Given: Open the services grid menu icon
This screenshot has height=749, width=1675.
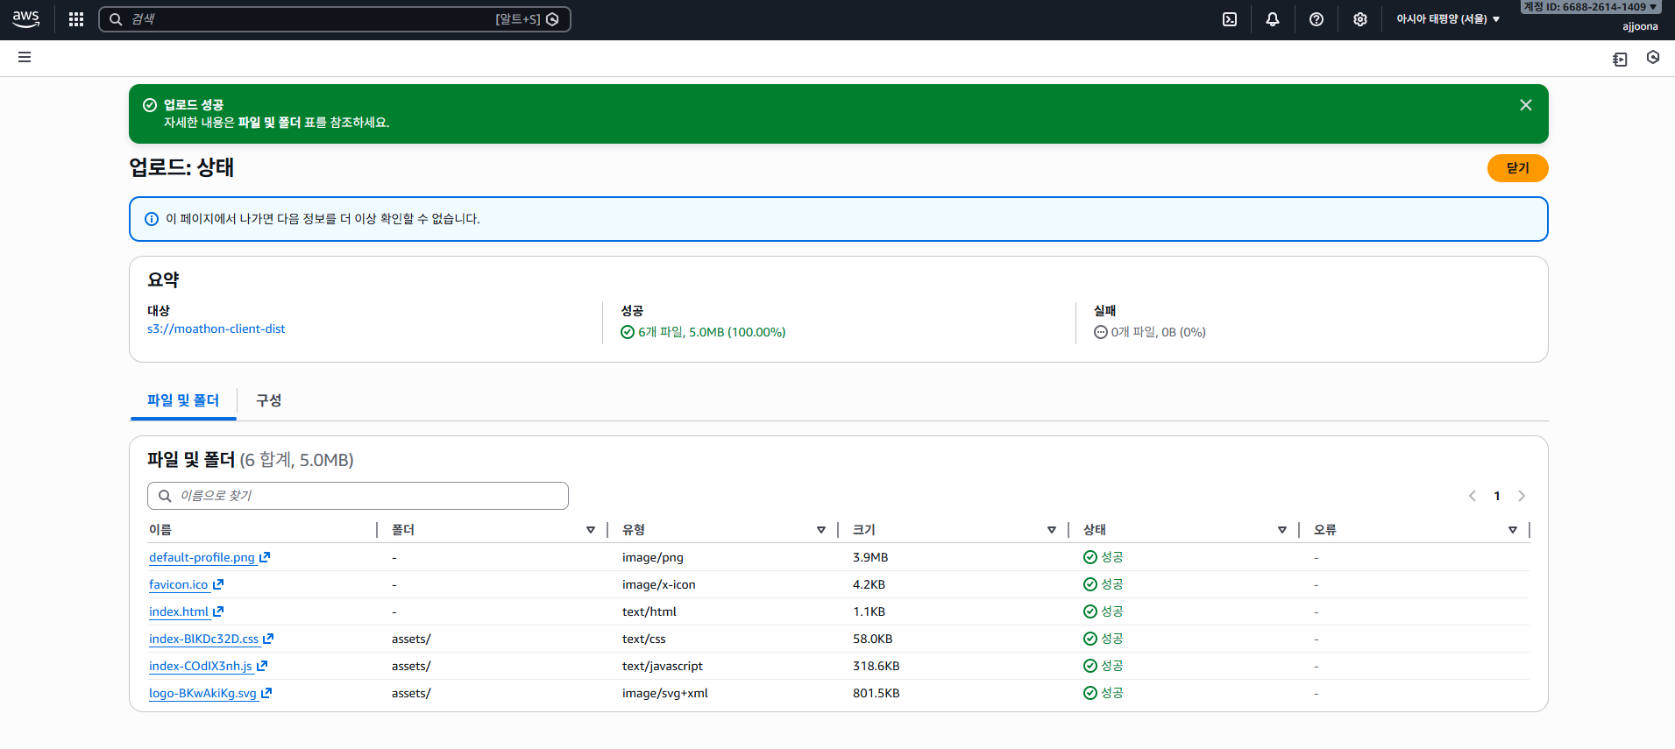Looking at the screenshot, I should (x=76, y=19).
